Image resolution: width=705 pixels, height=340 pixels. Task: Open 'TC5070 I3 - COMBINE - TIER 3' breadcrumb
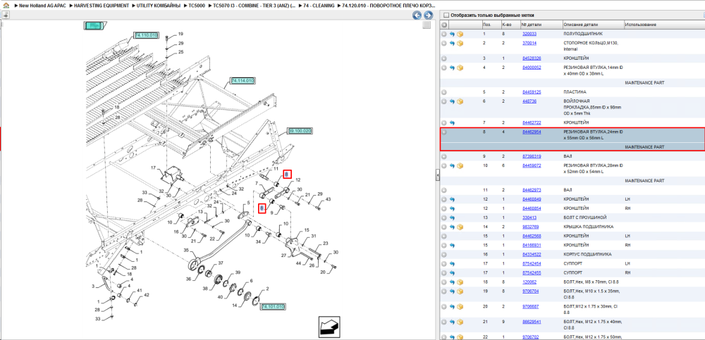click(x=255, y=6)
